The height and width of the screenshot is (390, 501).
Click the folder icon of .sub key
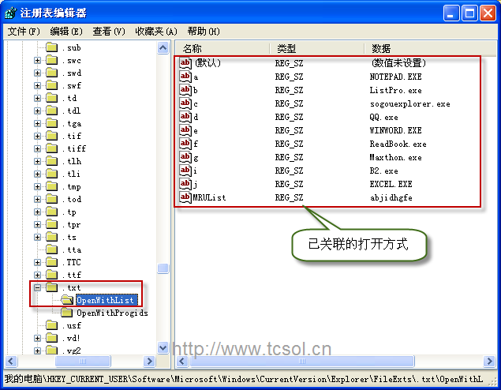pos(51,47)
